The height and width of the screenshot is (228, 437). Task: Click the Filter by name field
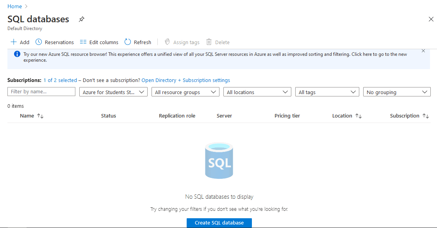coord(41,91)
